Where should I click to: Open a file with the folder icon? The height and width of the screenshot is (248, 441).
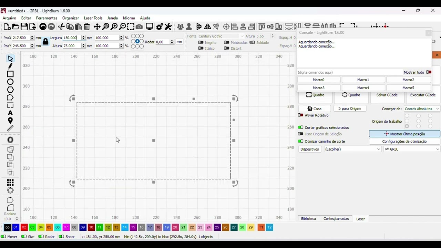coord(16,27)
